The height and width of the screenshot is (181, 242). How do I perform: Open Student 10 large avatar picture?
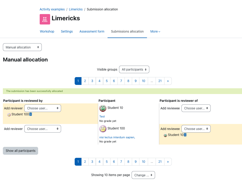click(103, 108)
